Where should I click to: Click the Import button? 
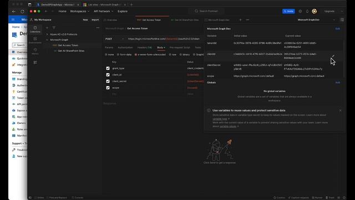pos(95,20)
